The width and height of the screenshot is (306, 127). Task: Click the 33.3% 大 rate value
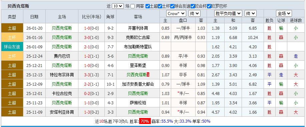click(185, 121)
